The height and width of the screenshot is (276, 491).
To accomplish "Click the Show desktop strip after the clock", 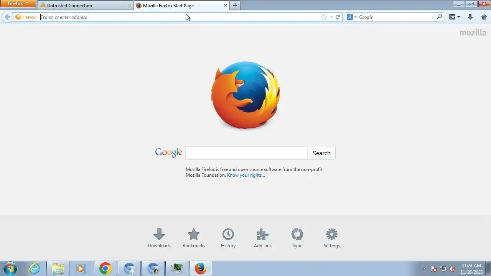I will (488, 268).
